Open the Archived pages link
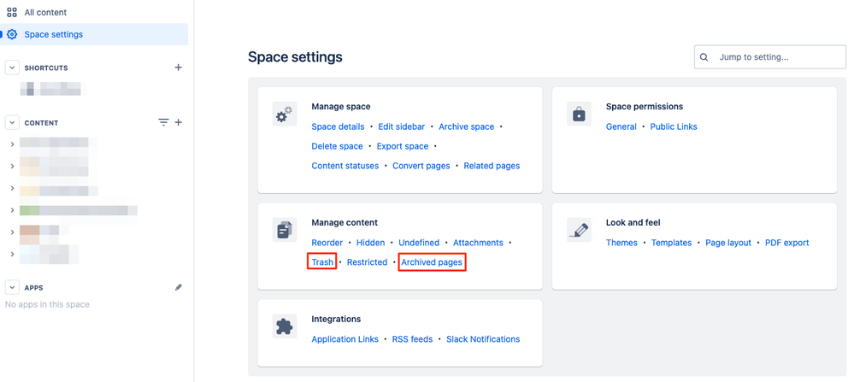The image size is (854, 382). pos(432,262)
